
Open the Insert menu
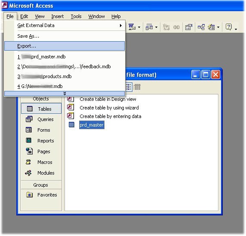click(x=58, y=16)
